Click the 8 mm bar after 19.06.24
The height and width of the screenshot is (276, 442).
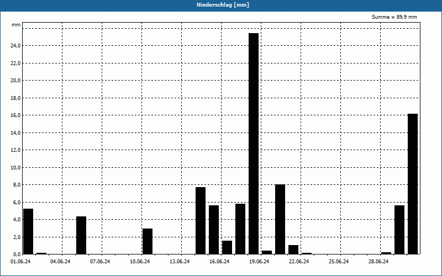pyautogui.click(x=280, y=219)
